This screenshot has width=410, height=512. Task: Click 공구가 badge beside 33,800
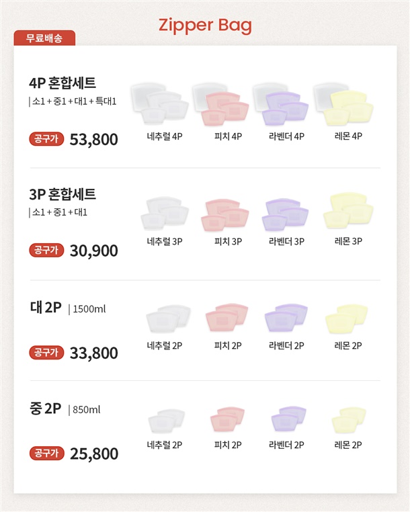[x=46, y=353]
